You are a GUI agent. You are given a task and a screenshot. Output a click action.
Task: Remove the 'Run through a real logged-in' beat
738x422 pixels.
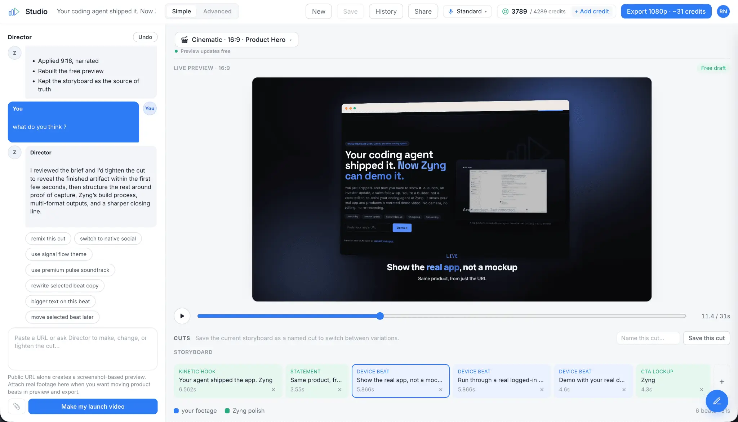coord(542,390)
